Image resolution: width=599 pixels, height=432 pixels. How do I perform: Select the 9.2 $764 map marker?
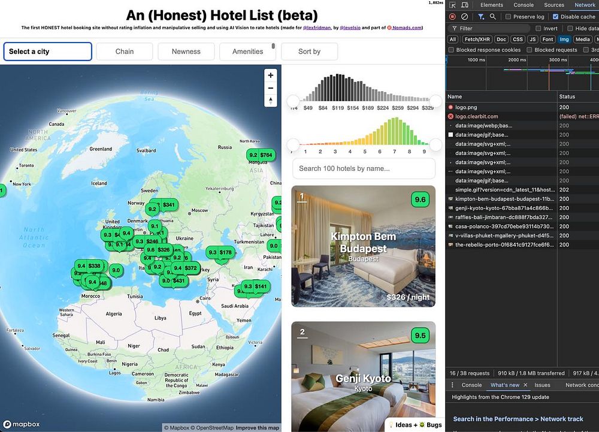(261, 155)
